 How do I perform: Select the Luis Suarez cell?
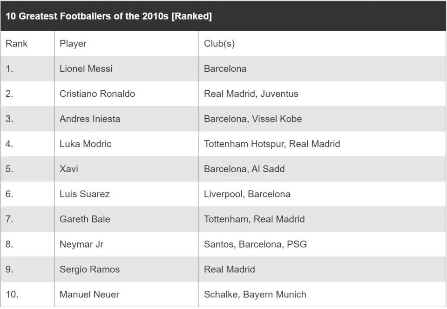coord(127,194)
